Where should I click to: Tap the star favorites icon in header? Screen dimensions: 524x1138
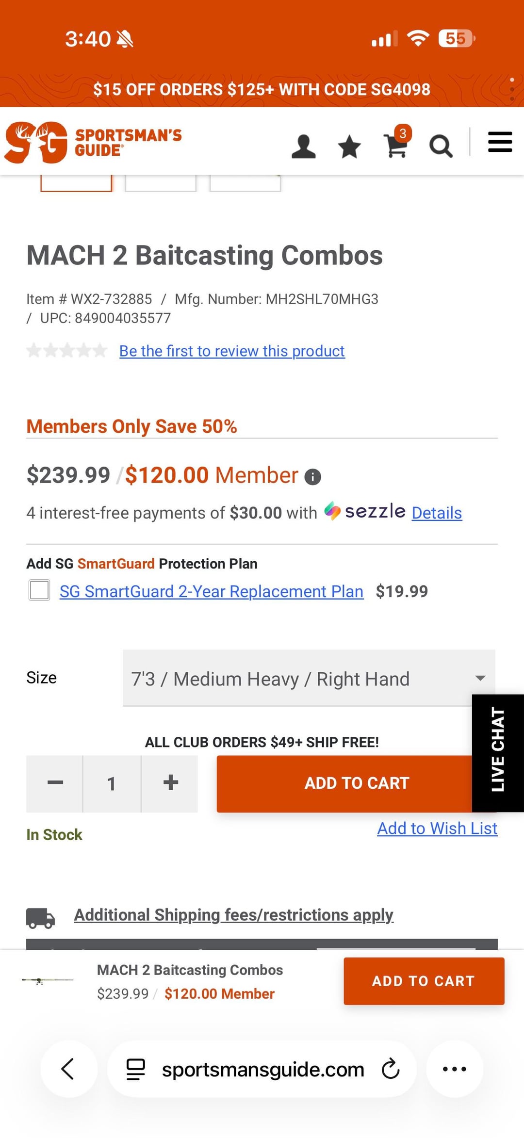coord(349,146)
